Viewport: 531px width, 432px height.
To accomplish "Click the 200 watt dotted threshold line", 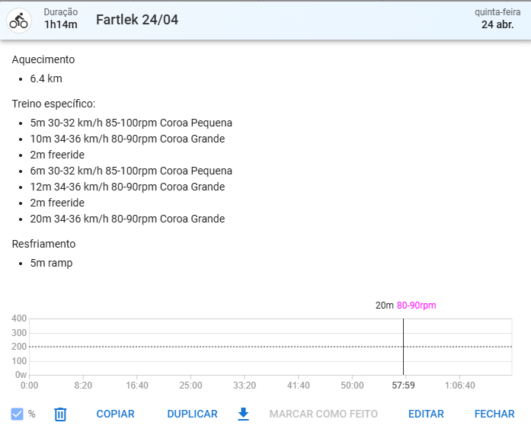I will coord(270,347).
